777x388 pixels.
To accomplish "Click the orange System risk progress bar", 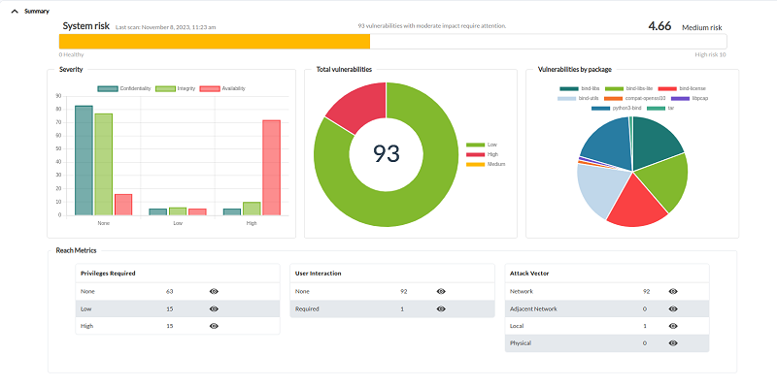I will 215,42.
